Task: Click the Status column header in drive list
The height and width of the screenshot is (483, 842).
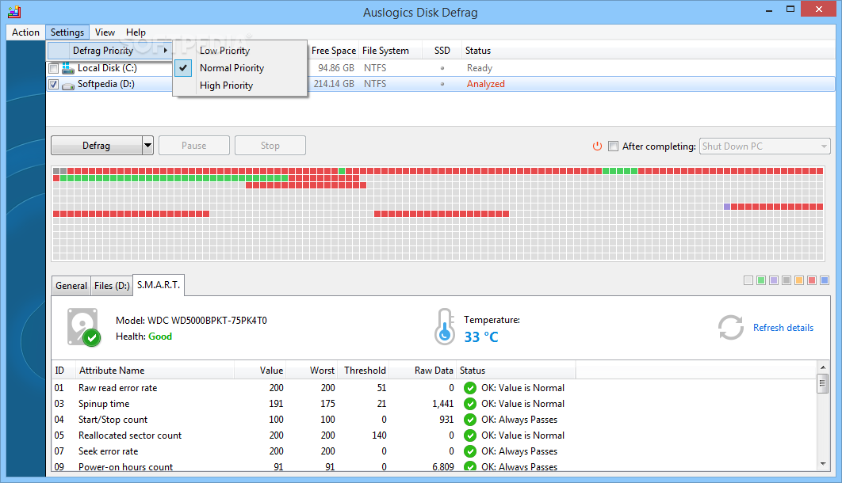Action: click(478, 51)
